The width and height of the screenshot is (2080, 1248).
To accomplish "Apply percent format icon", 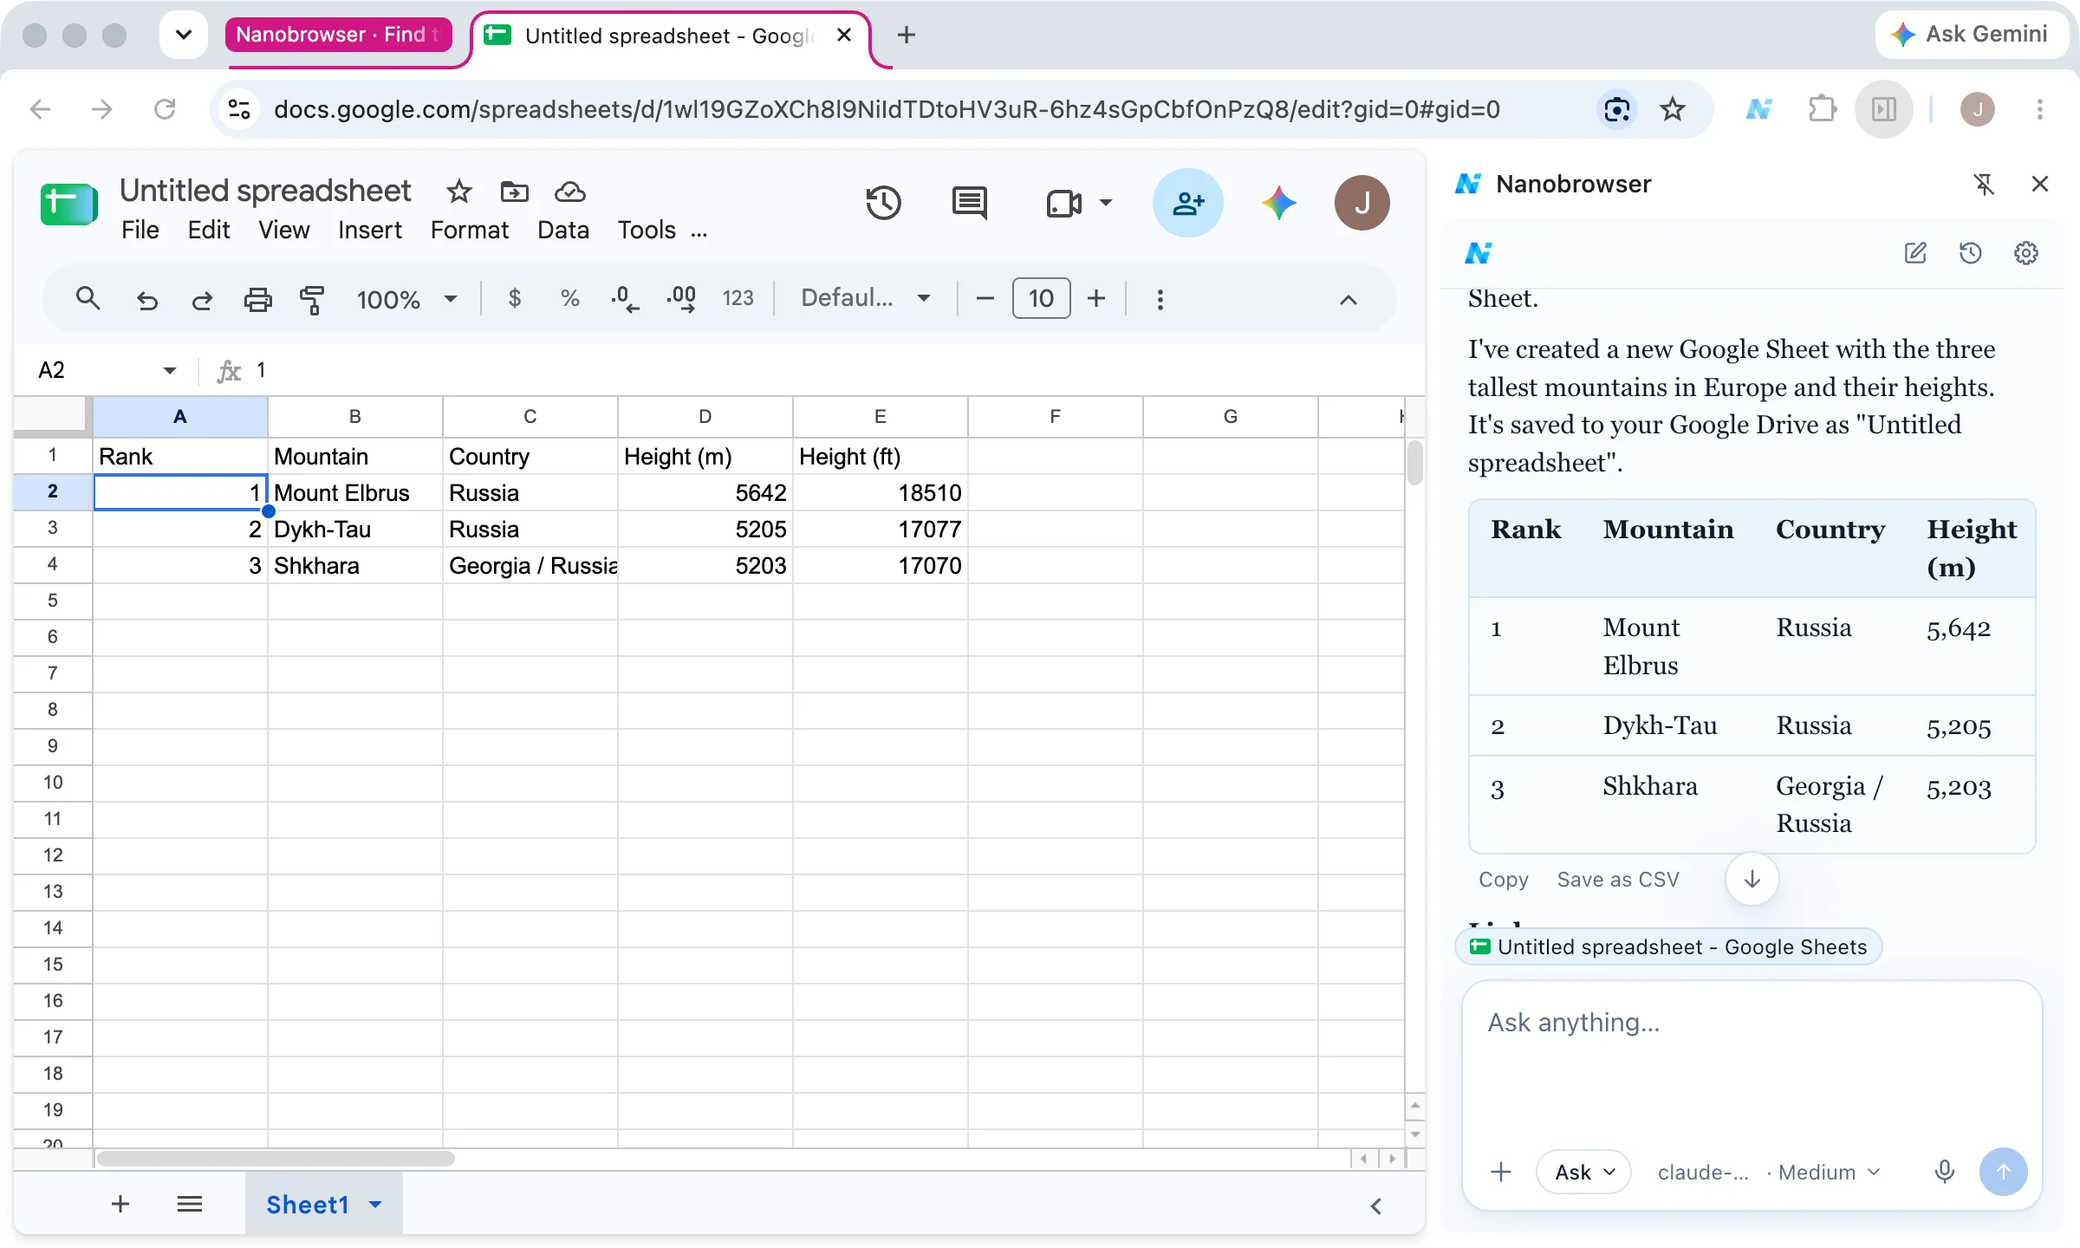I will point(569,299).
